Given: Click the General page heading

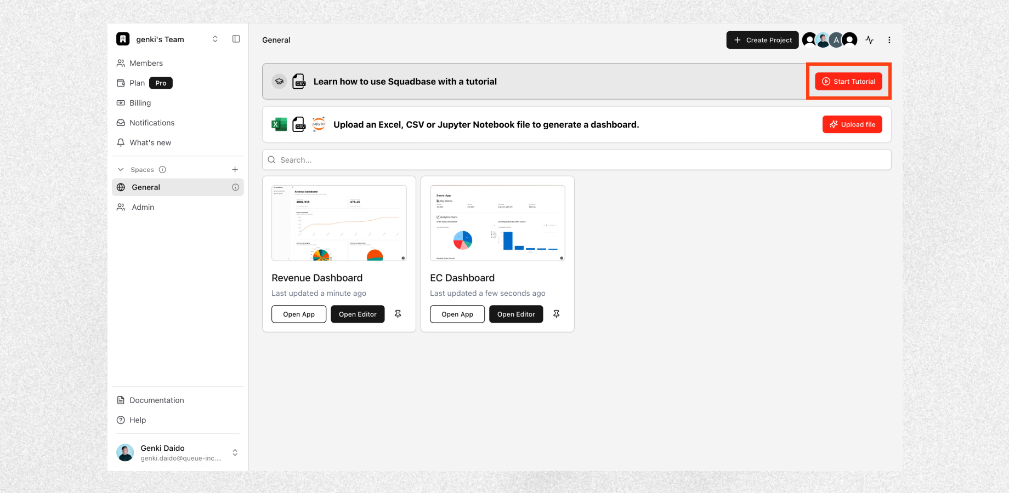Looking at the screenshot, I should [276, 40].
